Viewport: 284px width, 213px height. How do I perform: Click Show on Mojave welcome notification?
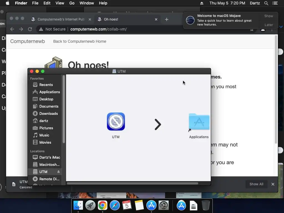(268, 16)
